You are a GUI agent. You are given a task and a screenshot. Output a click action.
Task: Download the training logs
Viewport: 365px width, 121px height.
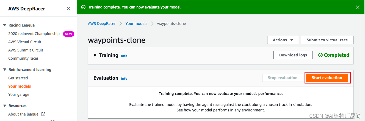coord(293,55)
